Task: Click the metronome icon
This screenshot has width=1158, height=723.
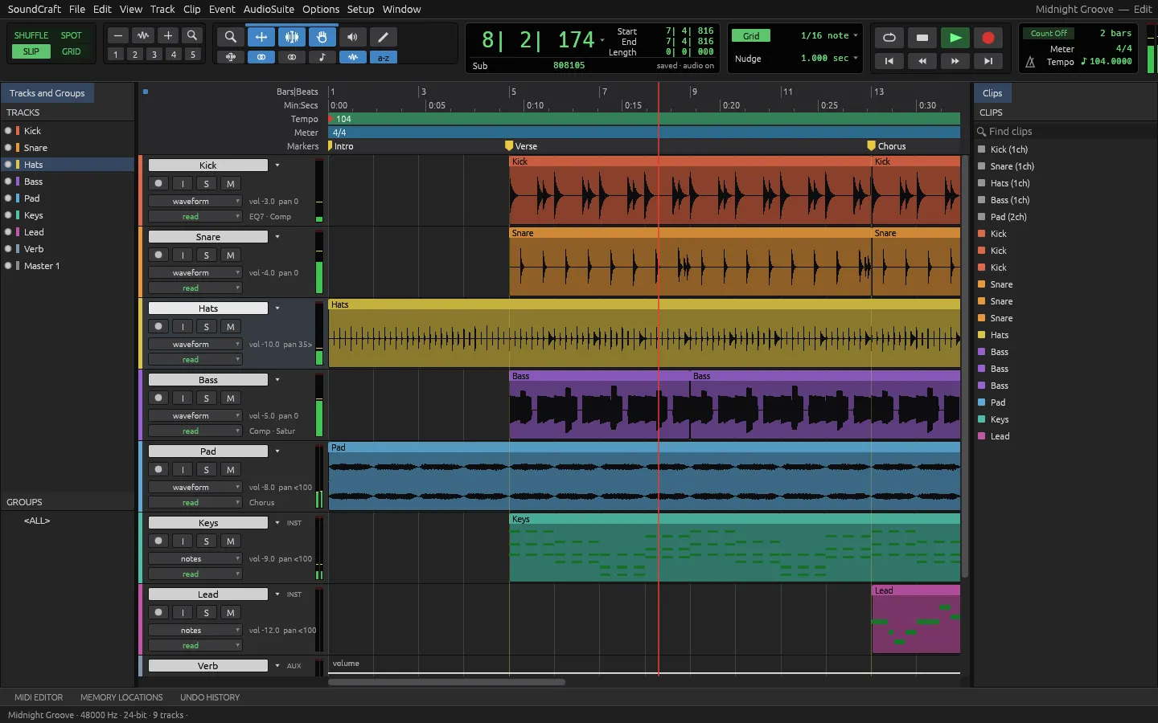Action: [1030, 61]
